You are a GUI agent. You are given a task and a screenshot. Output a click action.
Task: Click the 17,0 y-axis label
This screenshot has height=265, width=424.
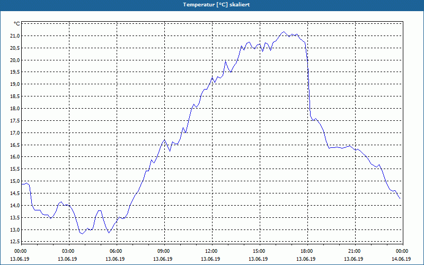(15, 133)
